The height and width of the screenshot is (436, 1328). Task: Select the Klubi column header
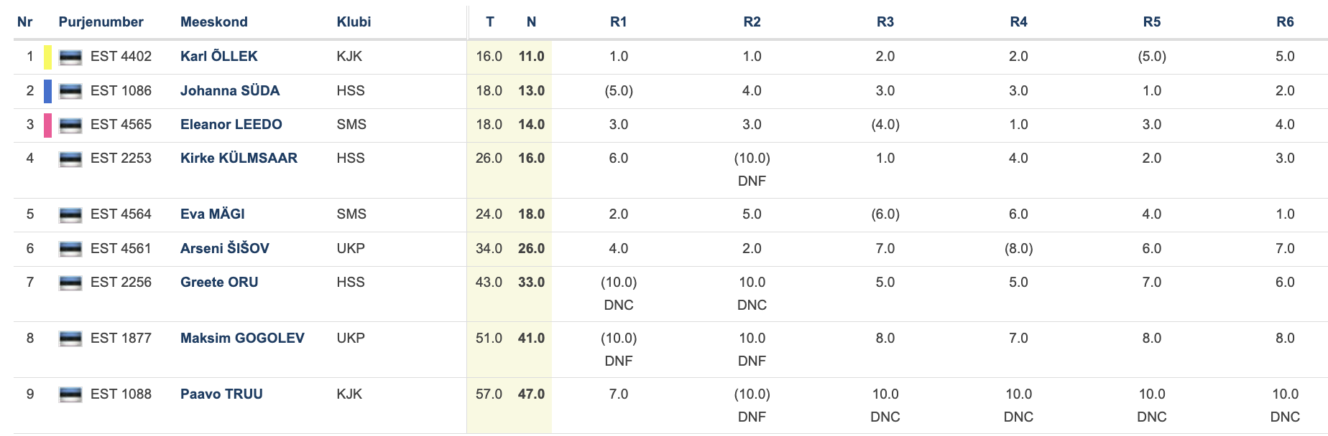354,22
